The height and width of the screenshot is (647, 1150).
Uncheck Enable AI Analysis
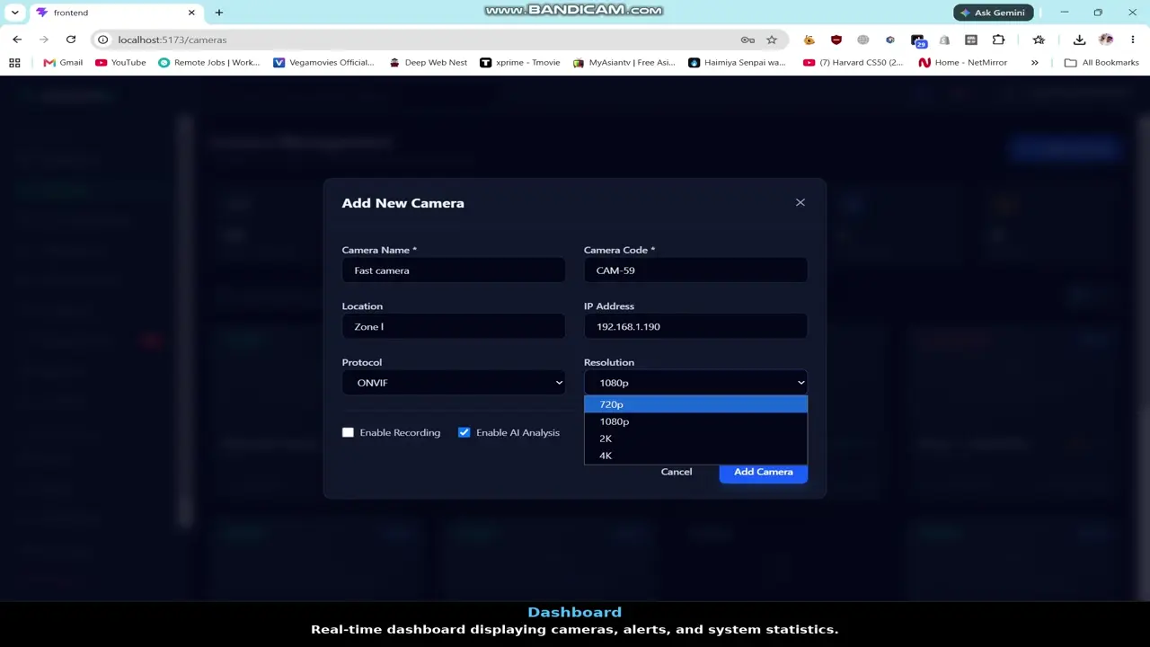[x=464, y=432]
